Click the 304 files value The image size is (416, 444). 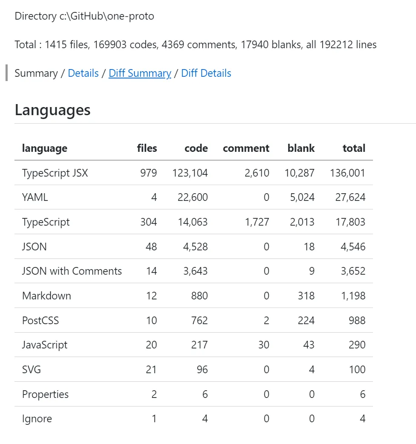click(x=149, y=222)
